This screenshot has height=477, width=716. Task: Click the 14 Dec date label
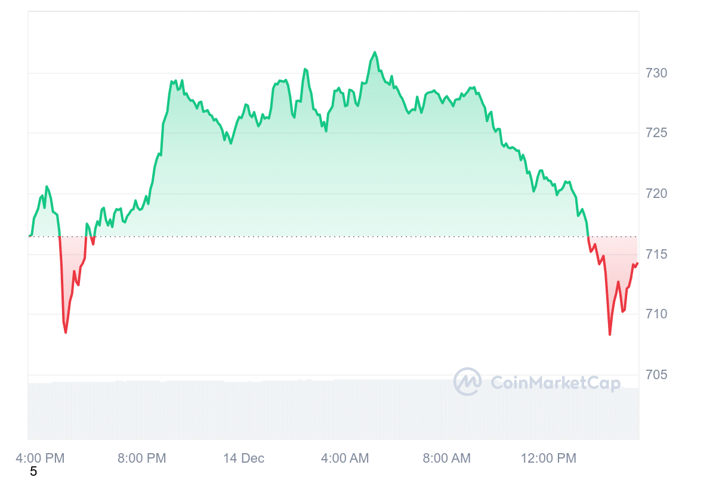coord(243,459)
